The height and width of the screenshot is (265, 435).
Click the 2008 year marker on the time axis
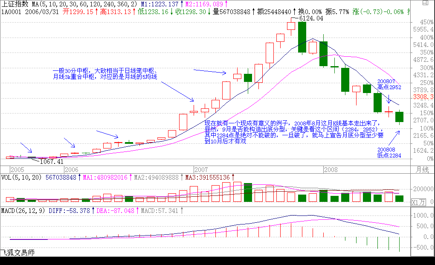[331, 169]
